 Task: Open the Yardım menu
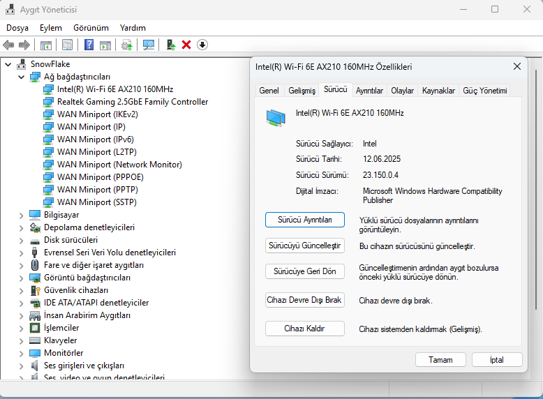[x=133, y=28]
